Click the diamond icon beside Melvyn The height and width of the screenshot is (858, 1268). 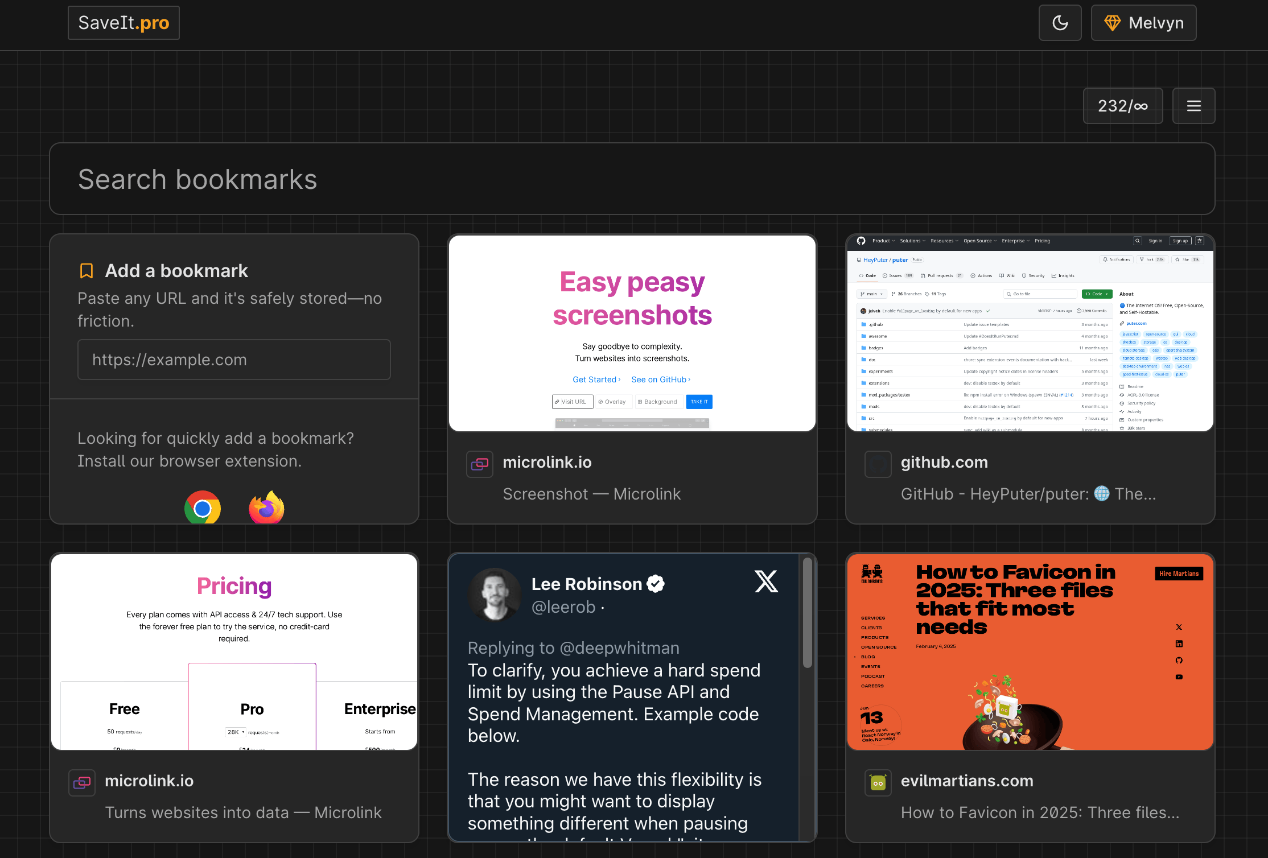pos(1112,23)
